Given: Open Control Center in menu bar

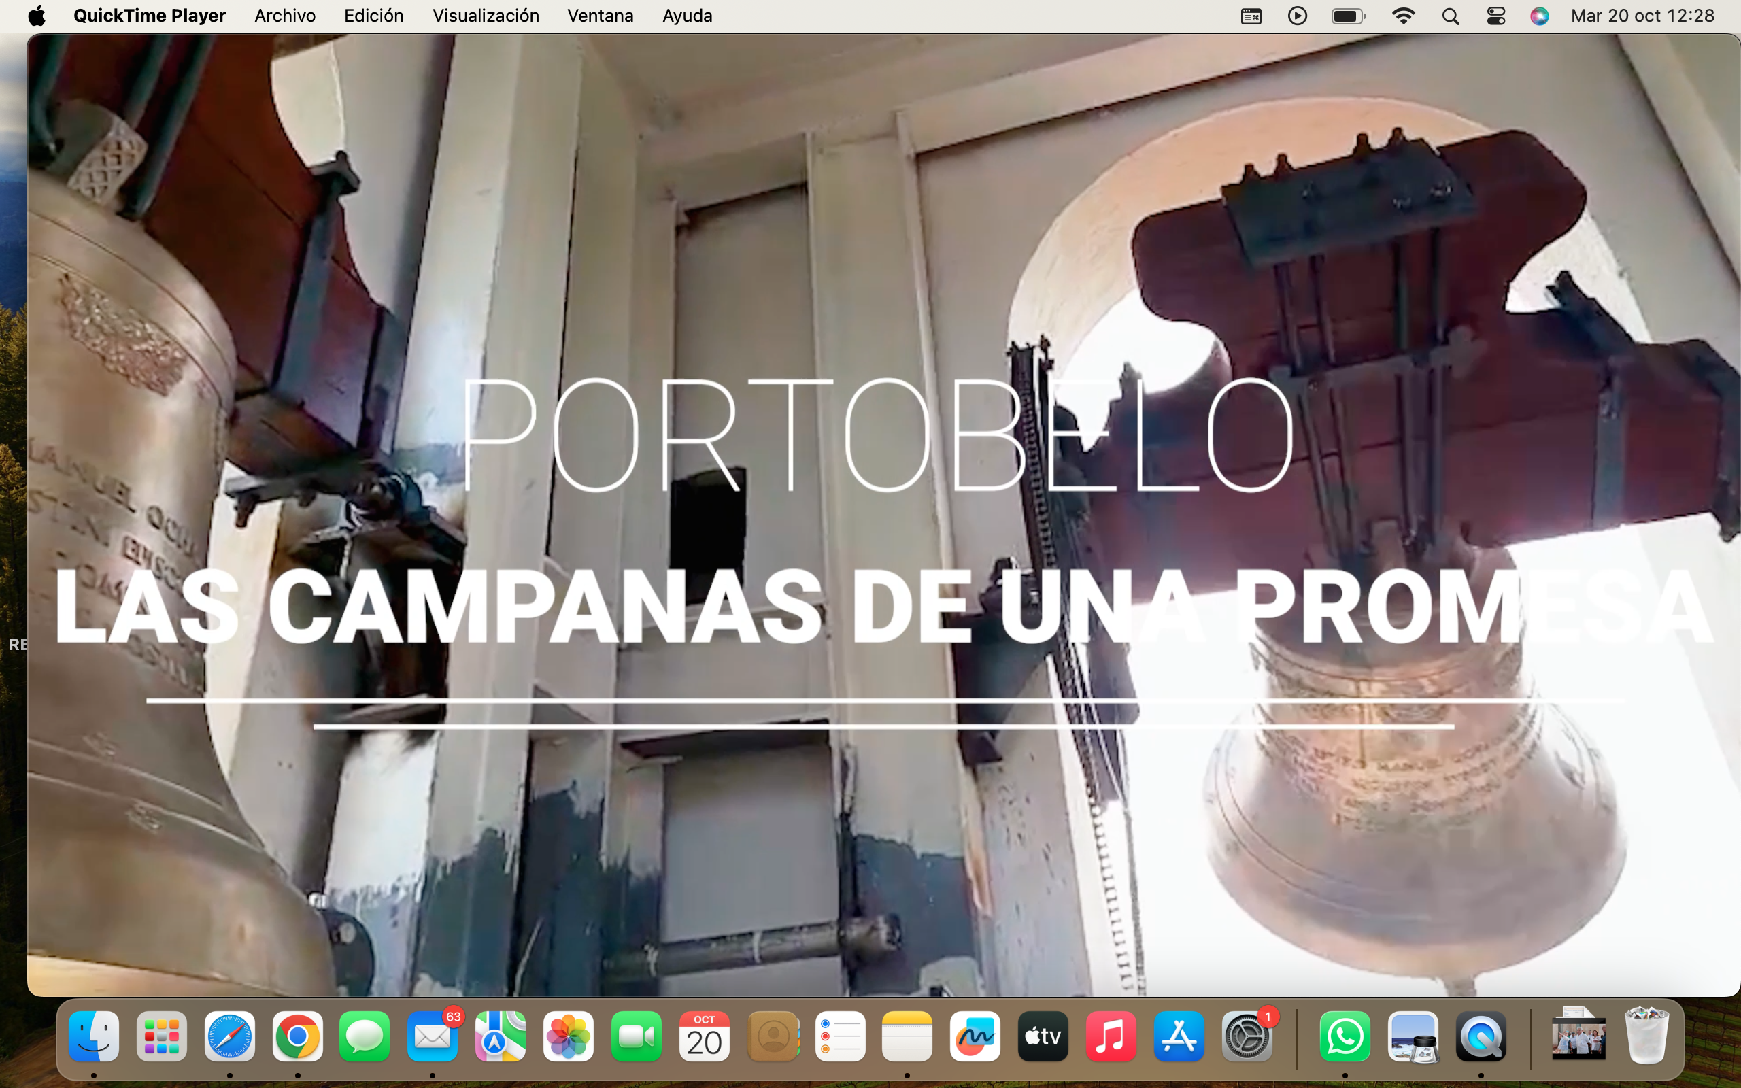Looking at the screenshot, I should click(1495, 16).
